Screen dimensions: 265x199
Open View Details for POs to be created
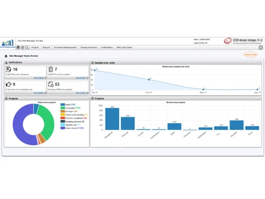tap(81, 78)
